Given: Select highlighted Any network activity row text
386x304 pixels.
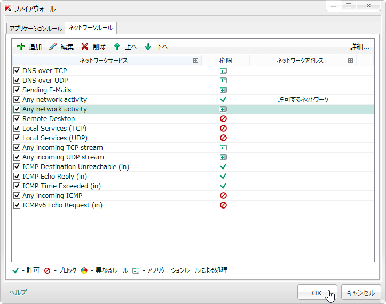Looking at the screenshot, I should 54,109.
